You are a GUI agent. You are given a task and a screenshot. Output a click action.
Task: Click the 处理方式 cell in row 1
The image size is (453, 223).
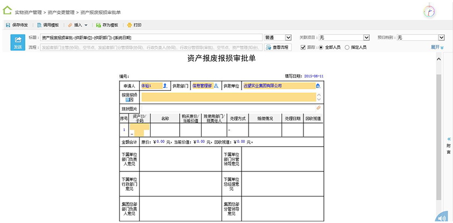click(238, 130)
